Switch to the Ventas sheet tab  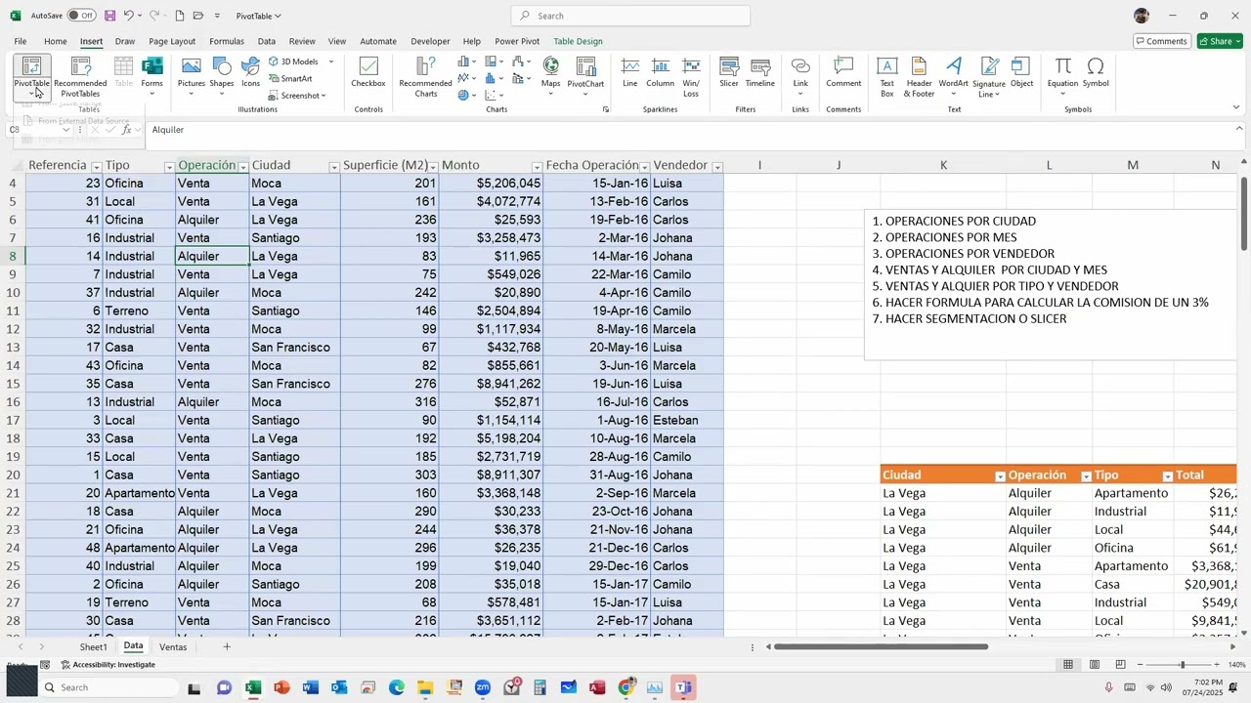coord(172,646)
